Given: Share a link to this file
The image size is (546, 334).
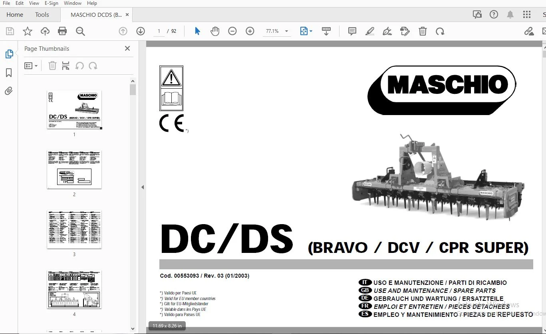Looking at the screenshot, I should point(529,31).
